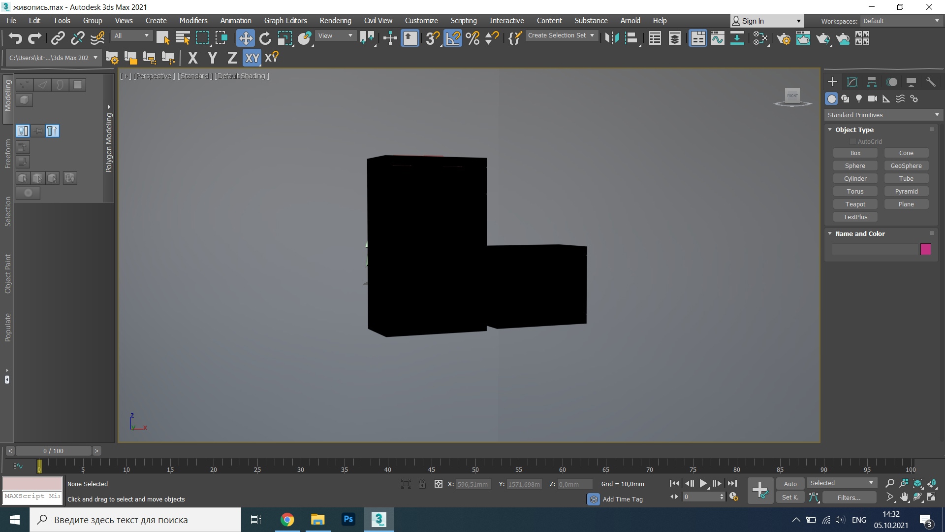Open the Utilities panel wrench icon
This screenshot has height=532, width=945.
[x=931, y=82]
